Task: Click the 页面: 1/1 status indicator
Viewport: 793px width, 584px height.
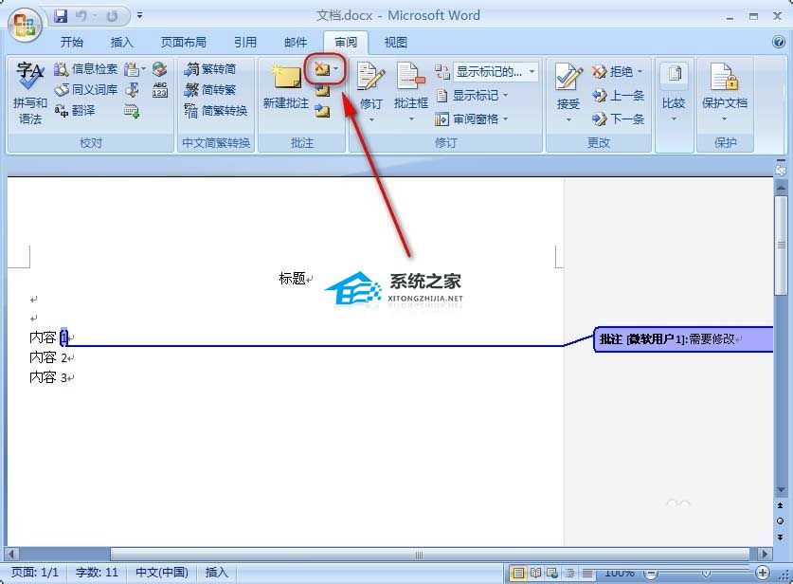Action: pyautogui.click(x=34, y=573)
